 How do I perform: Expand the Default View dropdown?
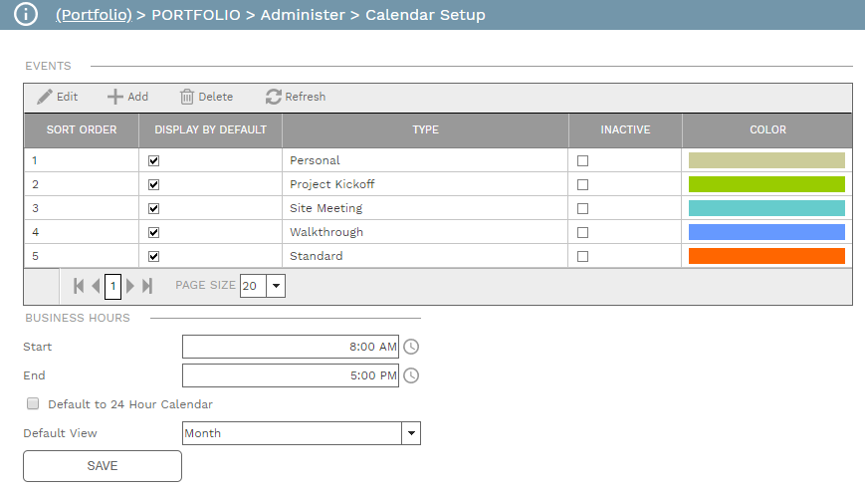pyautogui.click(x=410, y=433)
